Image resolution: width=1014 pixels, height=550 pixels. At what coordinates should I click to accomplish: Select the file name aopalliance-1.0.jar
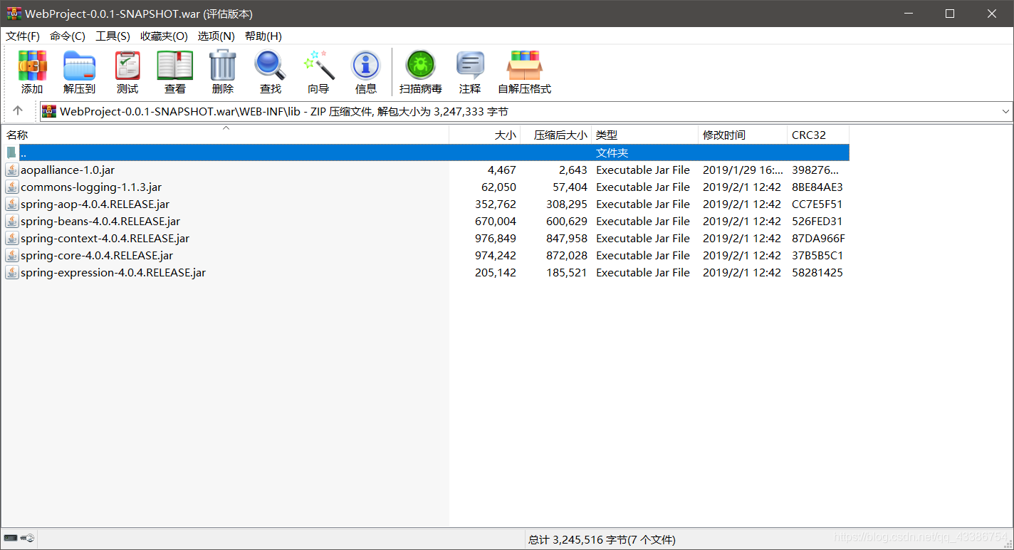(x=68, y=170)
